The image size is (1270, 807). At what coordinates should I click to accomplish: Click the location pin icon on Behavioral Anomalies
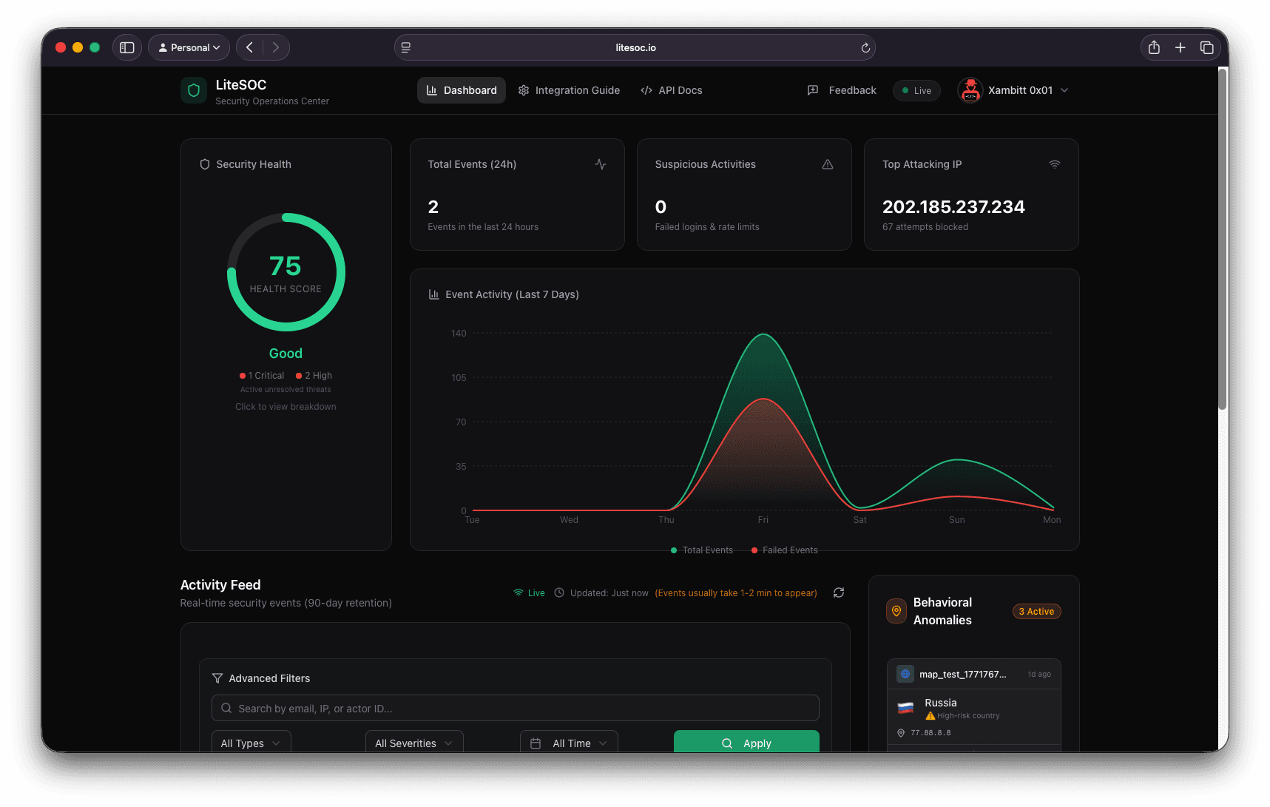click(x=896, y=611)
